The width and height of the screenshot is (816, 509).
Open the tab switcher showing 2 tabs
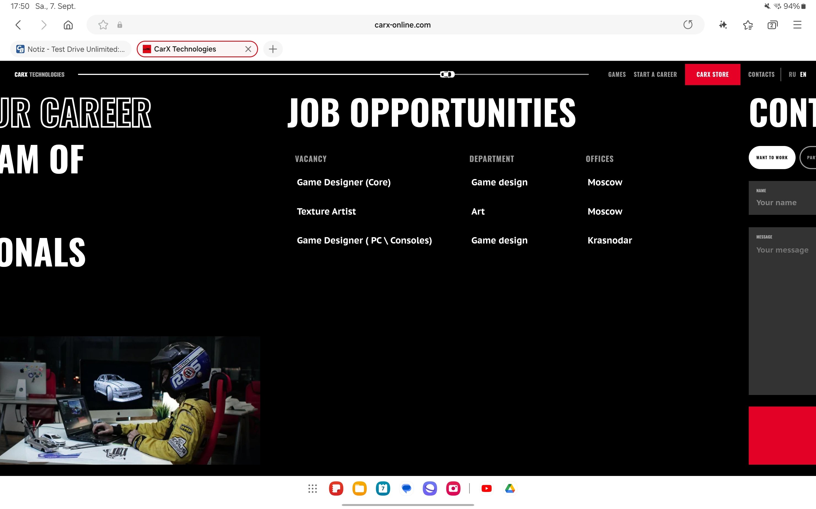(772, 25)
